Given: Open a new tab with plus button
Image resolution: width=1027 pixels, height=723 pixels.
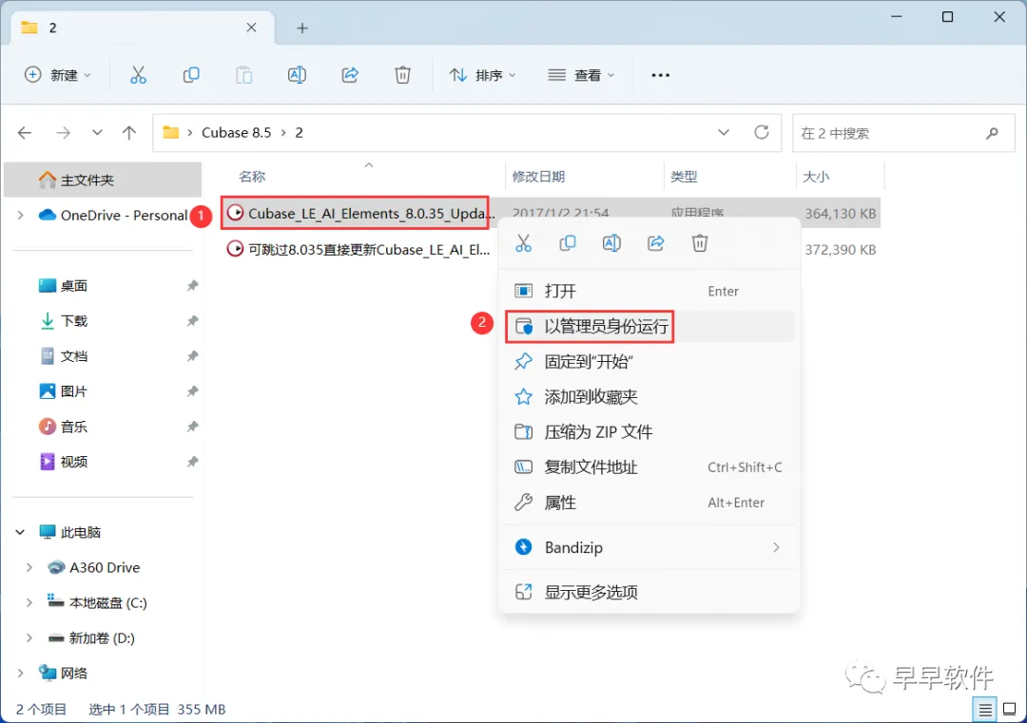Looking at the screenshot, I should point(302,29).
